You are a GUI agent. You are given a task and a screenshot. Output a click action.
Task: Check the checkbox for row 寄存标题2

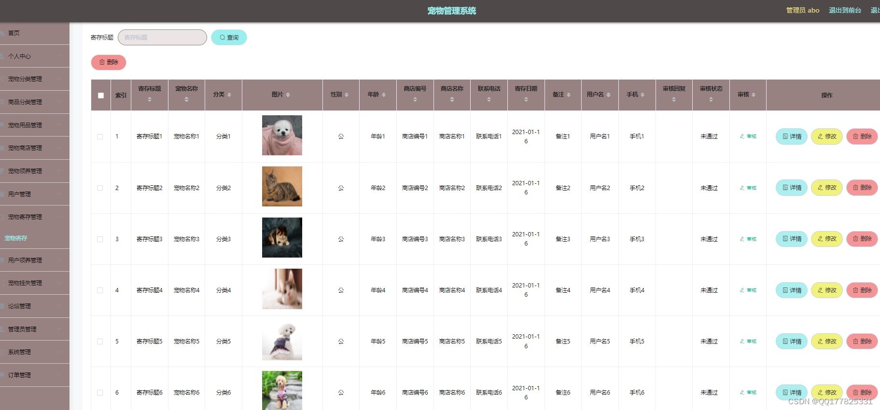click(100, 188)
